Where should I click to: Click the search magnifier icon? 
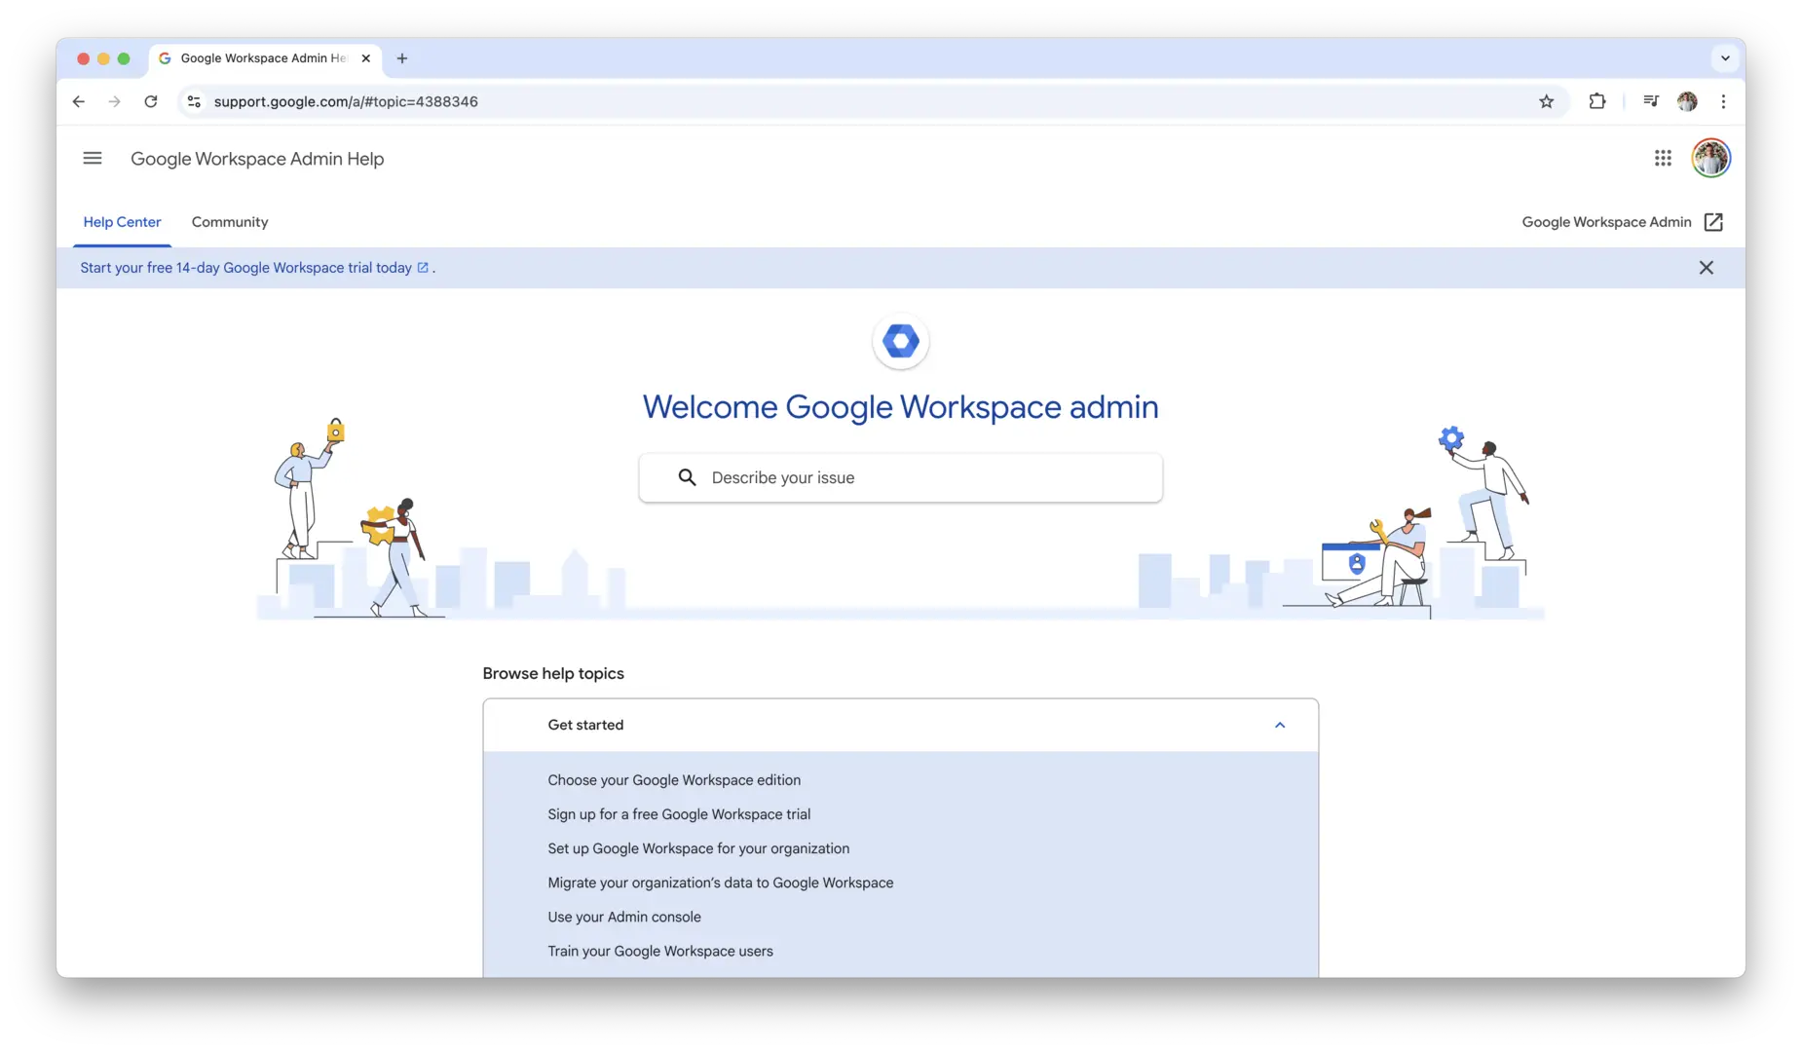click(x=687, y=477)
